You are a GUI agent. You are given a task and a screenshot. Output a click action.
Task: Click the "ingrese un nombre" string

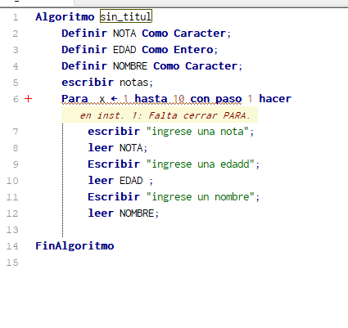201,197
